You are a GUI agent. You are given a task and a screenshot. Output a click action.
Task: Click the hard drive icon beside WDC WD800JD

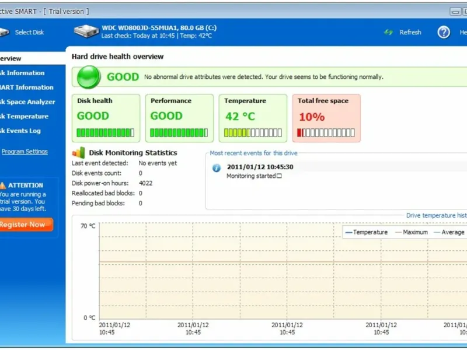coord(86,32)
